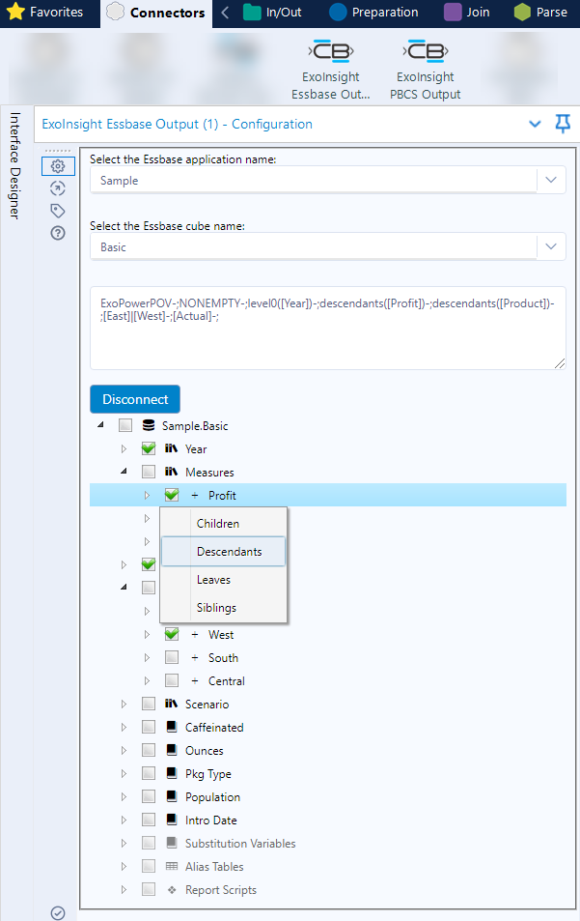The height and width of the screenshot is (921, 580).
Task: Click the Favorites star icon
Action: pos(15,12)
